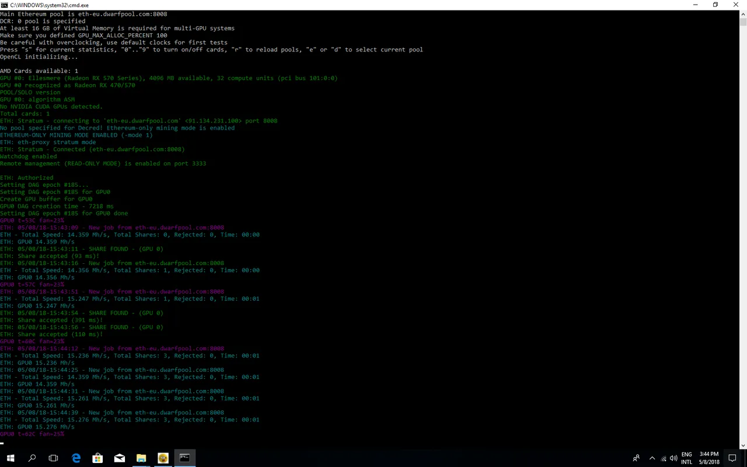Click the 'Main Ethereum pool is' line
This screenshot has width=747, height=467.
pyautogui.click(x=83, y=14)
